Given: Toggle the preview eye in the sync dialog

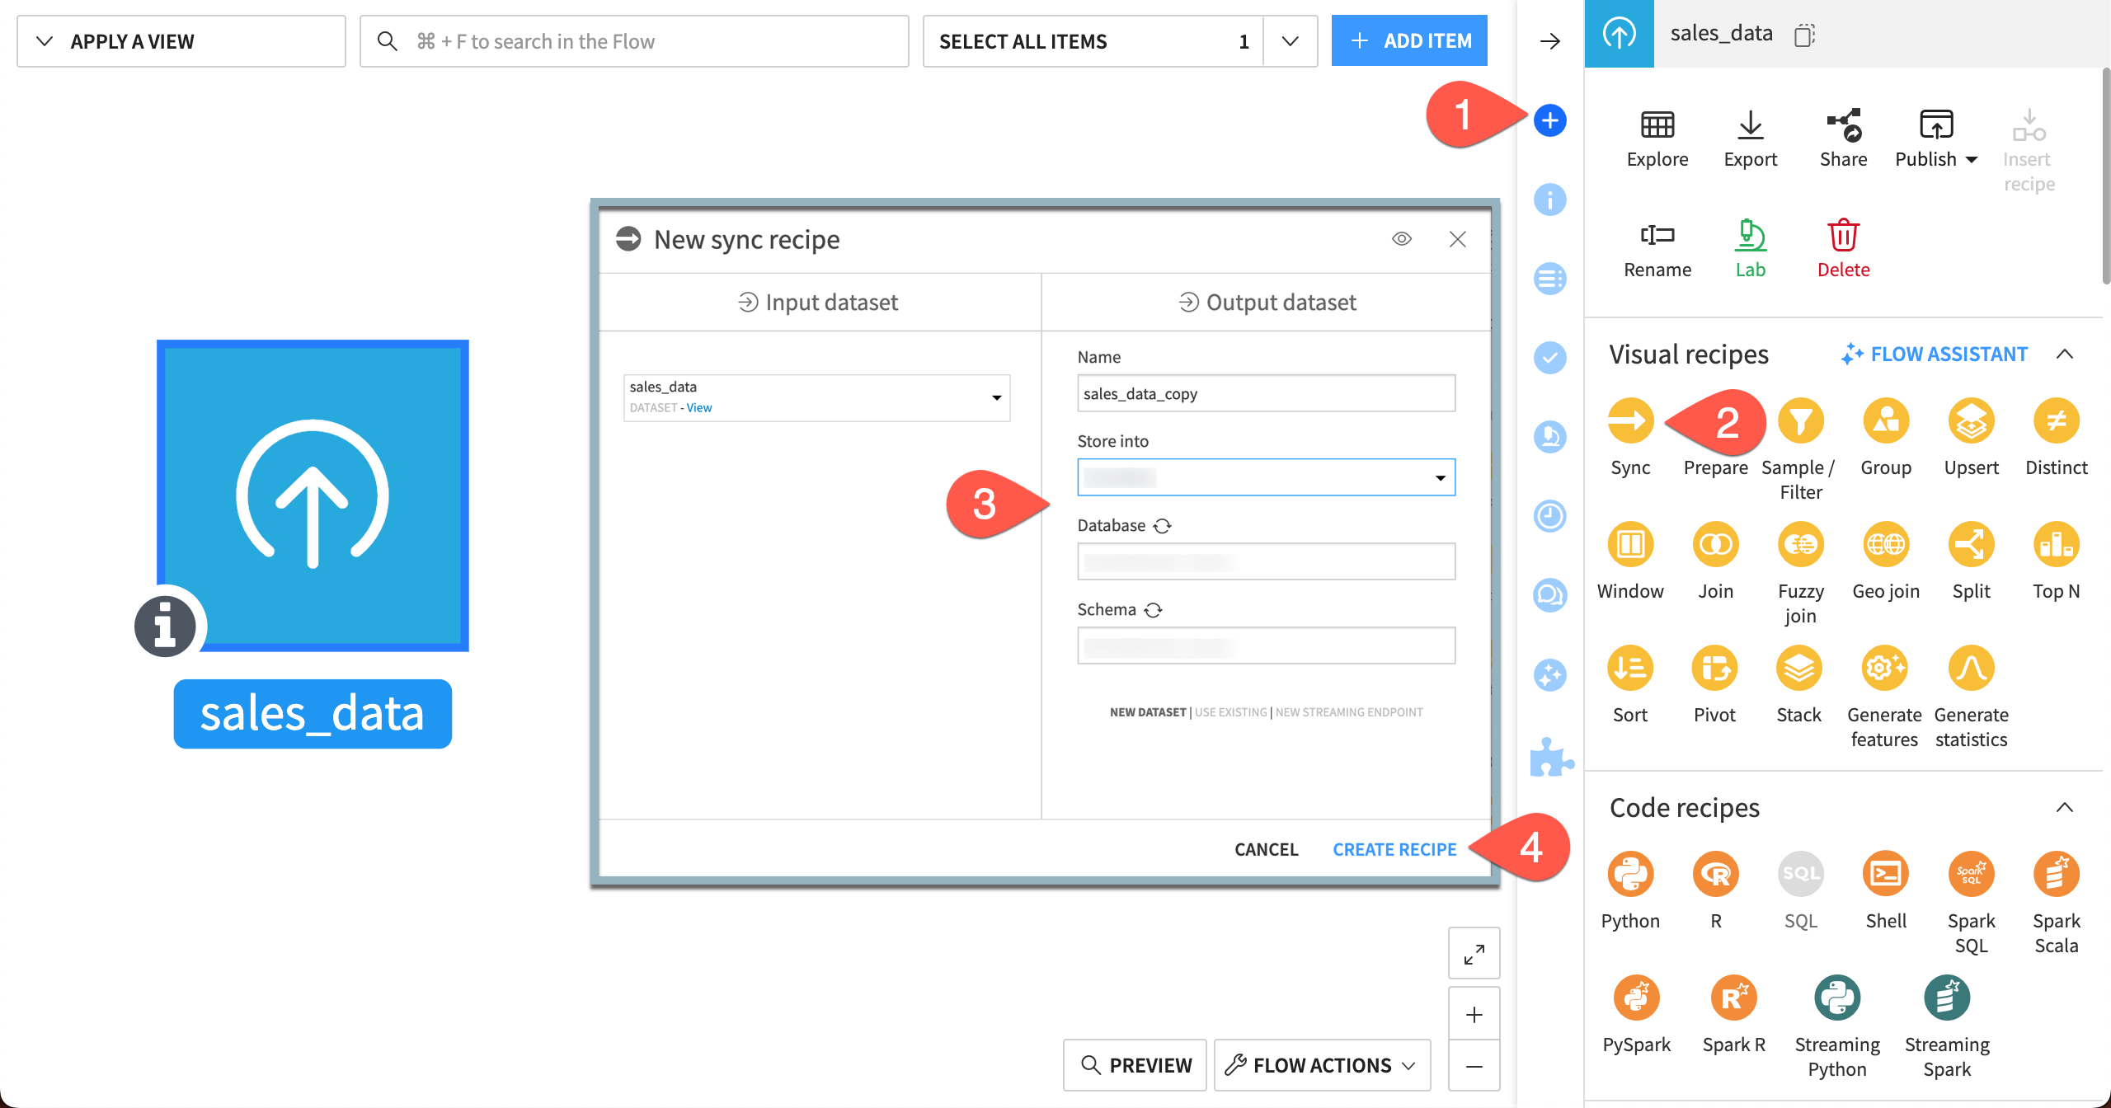Looking at the screenshot, I should (x=1403, y=239).
